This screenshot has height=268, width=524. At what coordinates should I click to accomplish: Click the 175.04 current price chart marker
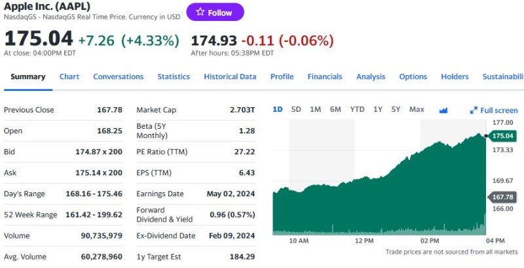pos(500,136)
